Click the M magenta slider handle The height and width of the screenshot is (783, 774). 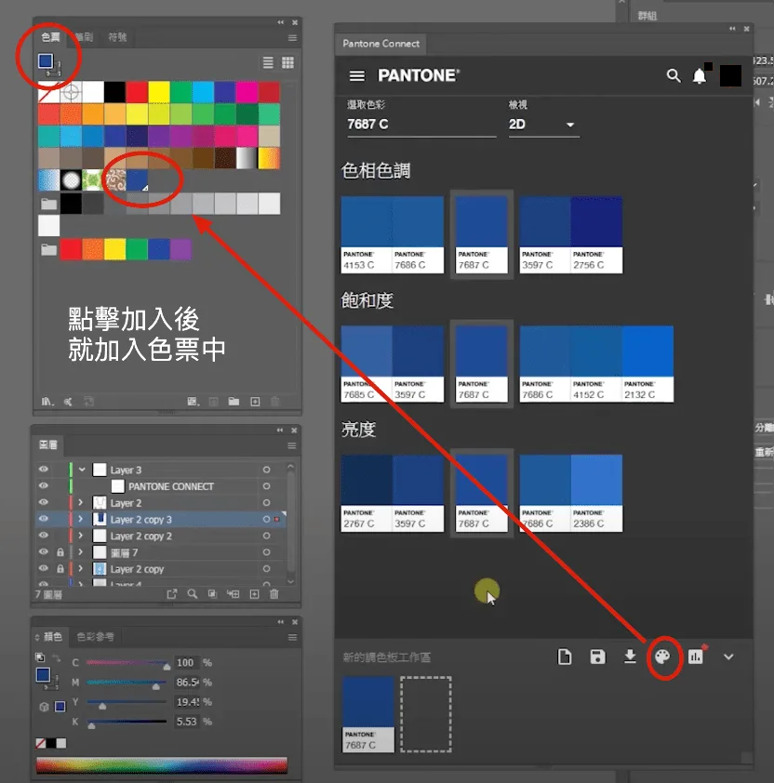tap(156, 686)
